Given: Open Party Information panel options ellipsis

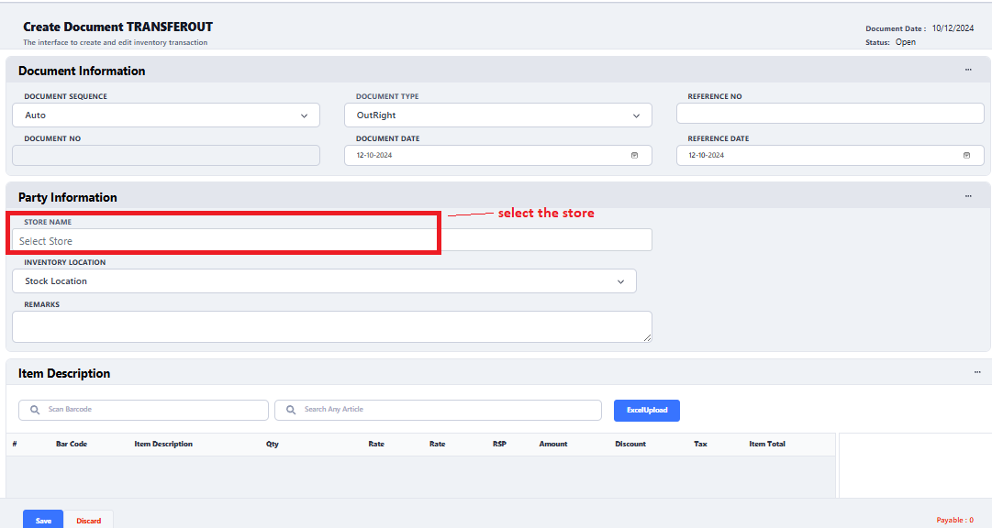Looking at the screenshot, I should [x=968, y=197].
